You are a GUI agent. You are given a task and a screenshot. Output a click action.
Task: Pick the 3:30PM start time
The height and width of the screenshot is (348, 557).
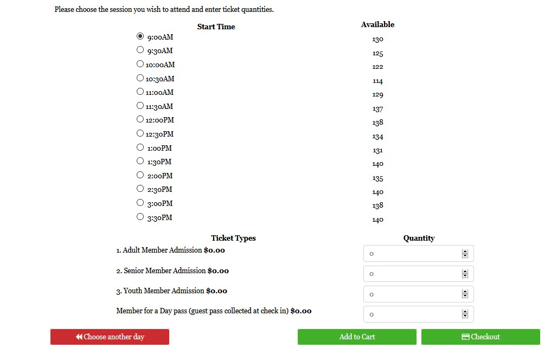pos(140,217)
